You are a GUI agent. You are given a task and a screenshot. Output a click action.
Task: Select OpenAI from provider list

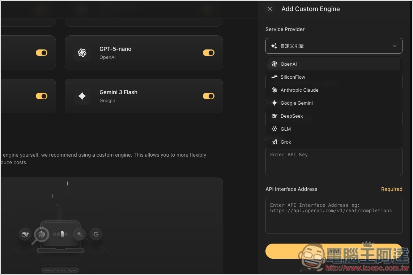tap(334, 64)
